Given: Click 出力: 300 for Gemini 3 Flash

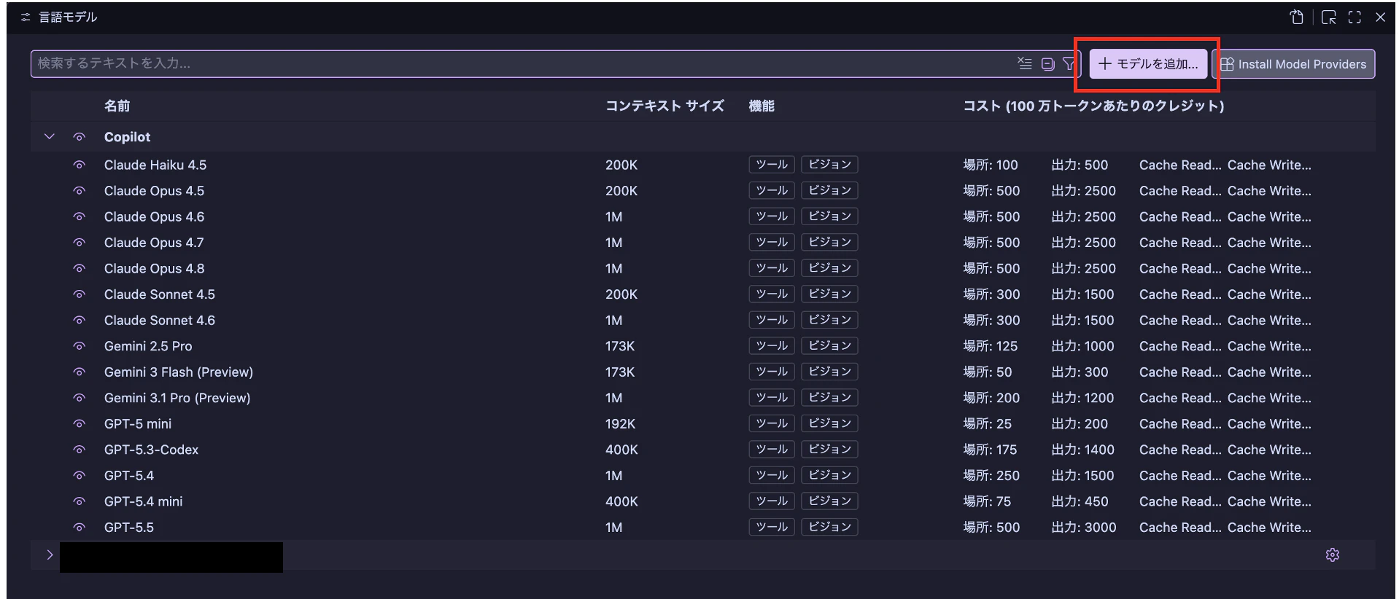Looking at the screenshot, I should pos(1080,372).
